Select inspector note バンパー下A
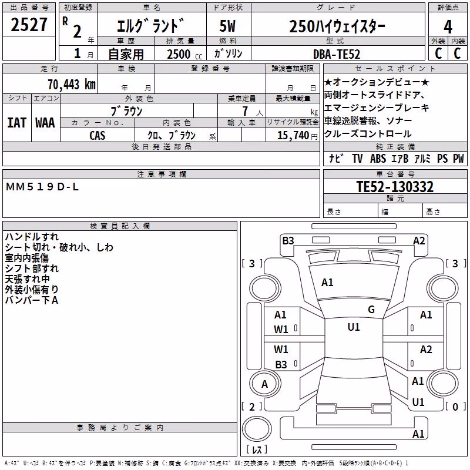 point(32,300)
